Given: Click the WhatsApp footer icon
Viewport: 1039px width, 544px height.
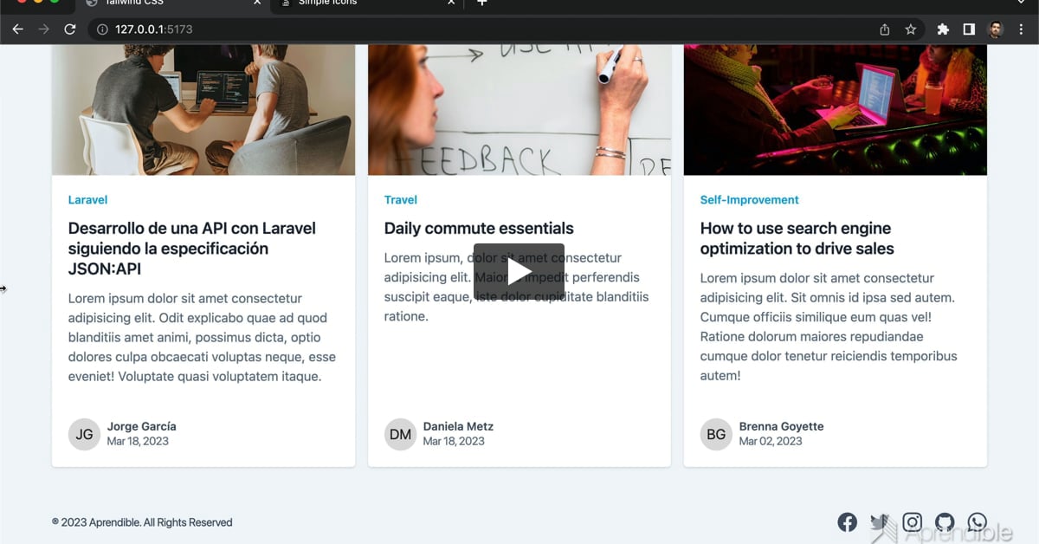Looking at the screenshot, I should pos(977,521).
